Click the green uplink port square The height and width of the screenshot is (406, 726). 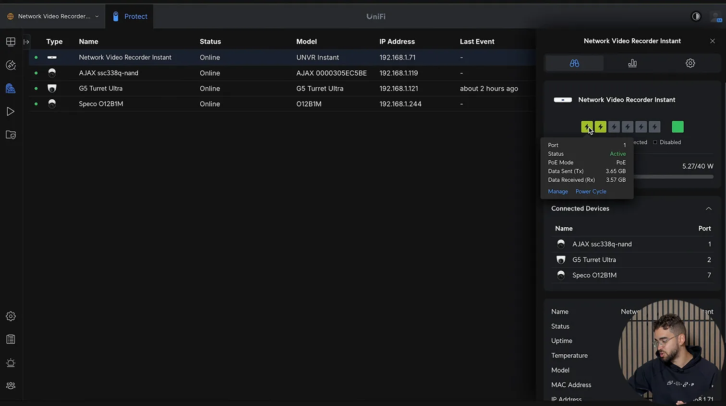(678, 127)
